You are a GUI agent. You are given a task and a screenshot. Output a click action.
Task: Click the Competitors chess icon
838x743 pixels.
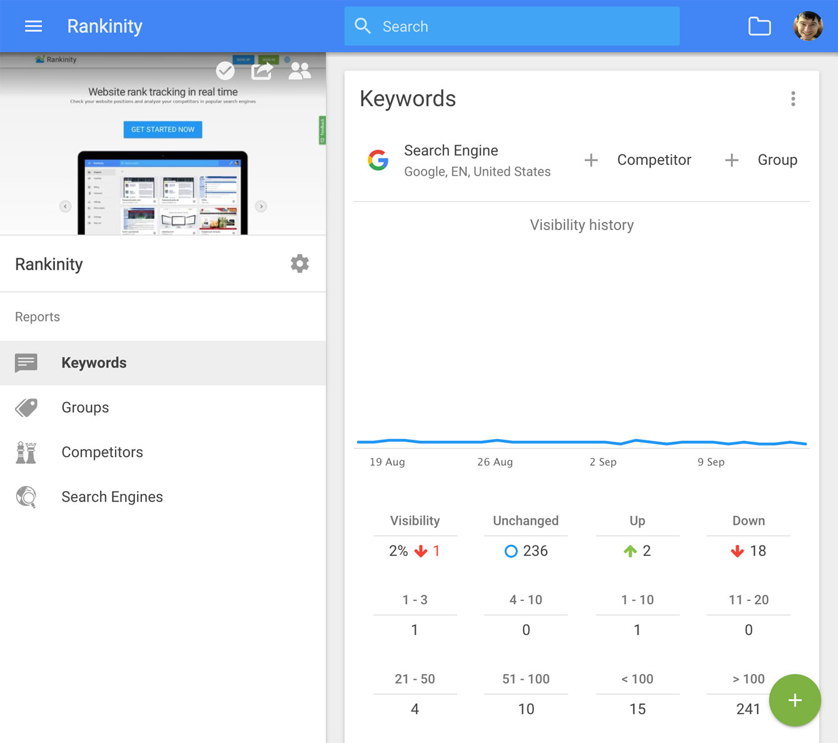click(x=26, y=452)
